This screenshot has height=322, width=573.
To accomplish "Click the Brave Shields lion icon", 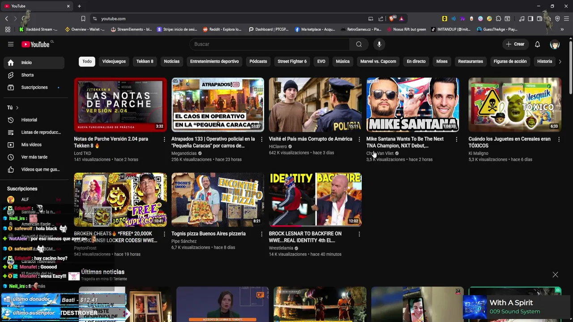I will coord(392,19).
